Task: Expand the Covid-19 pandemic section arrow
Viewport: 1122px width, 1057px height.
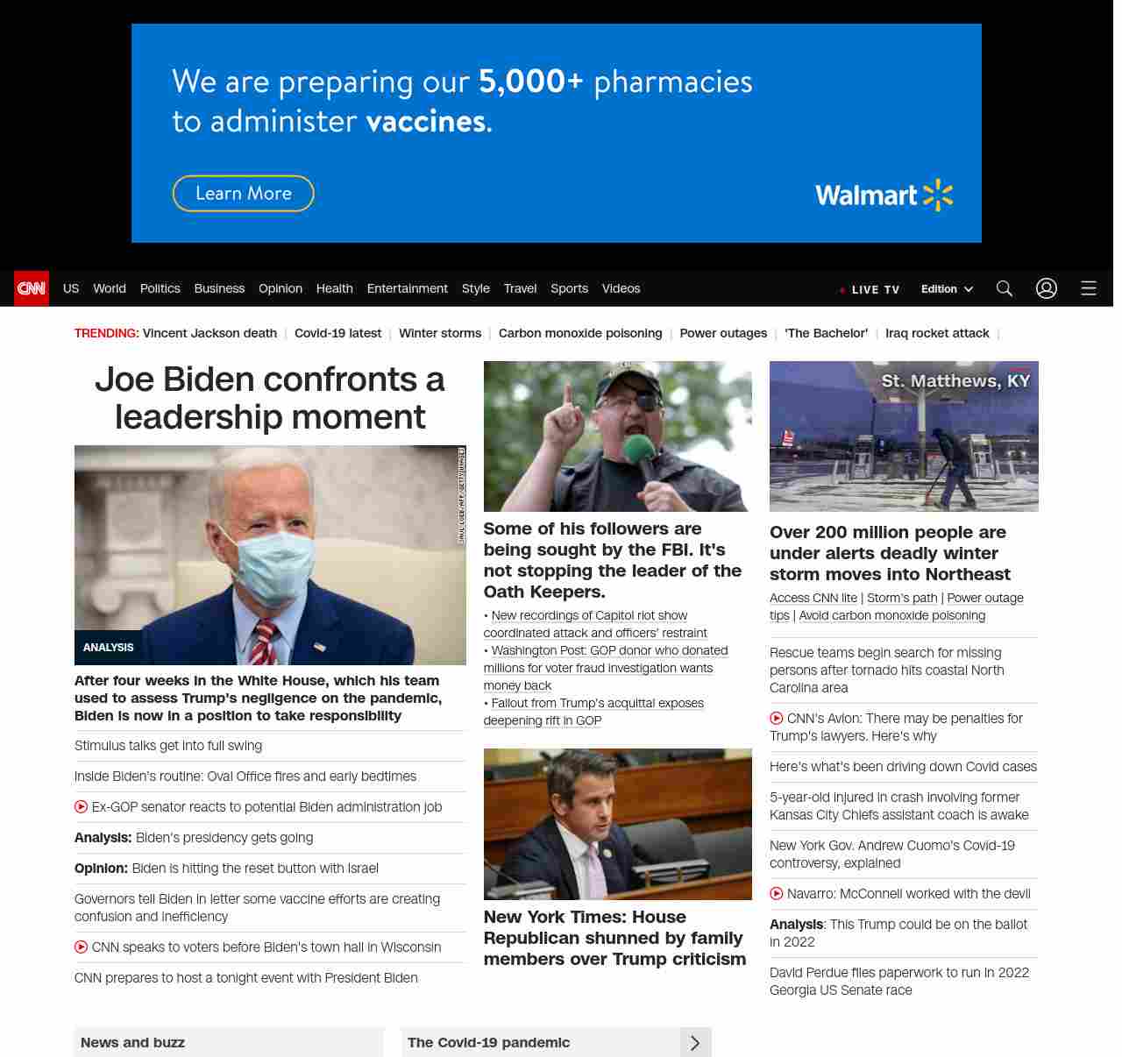Action: [x=695, y=1043]
